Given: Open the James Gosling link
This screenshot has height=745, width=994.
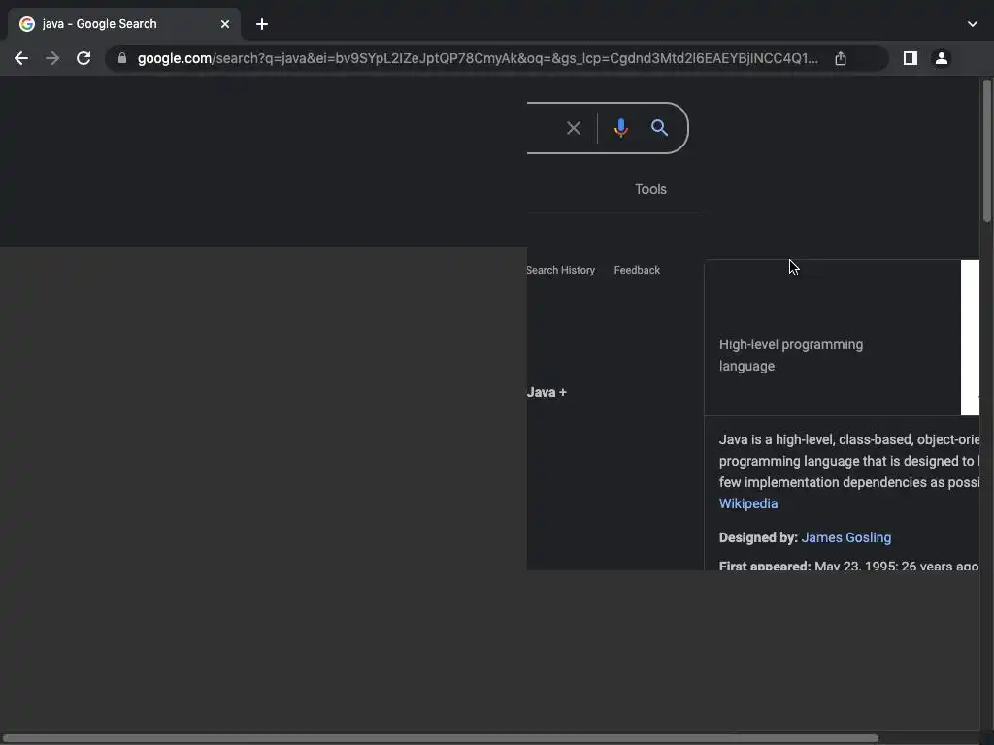Looking at the screenshot, I should pos(846,537).
